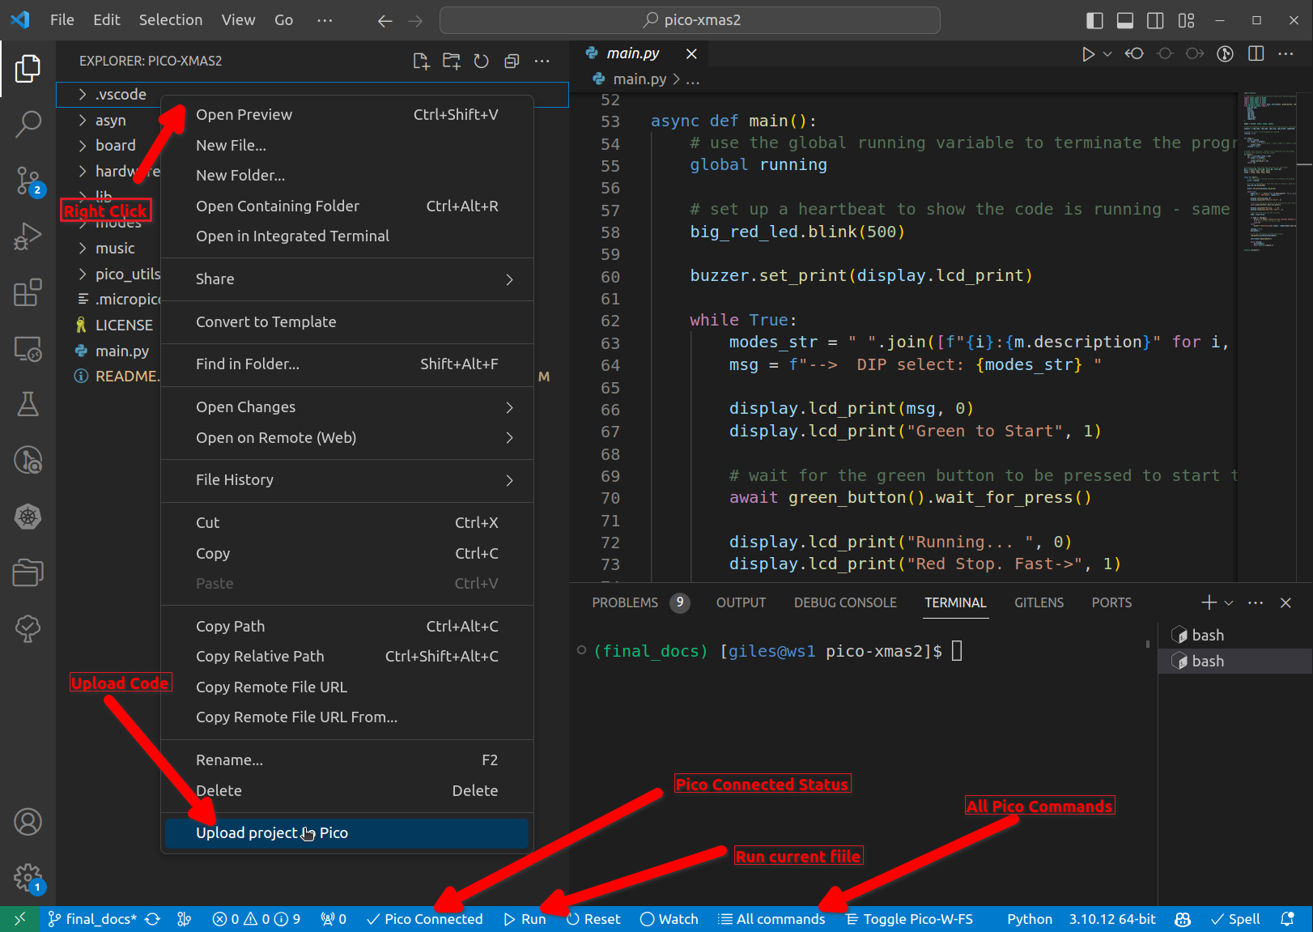Click the New Folder icon in Explorer header
The height and width of the screenshot is (932, 1313).
(451, 61)
